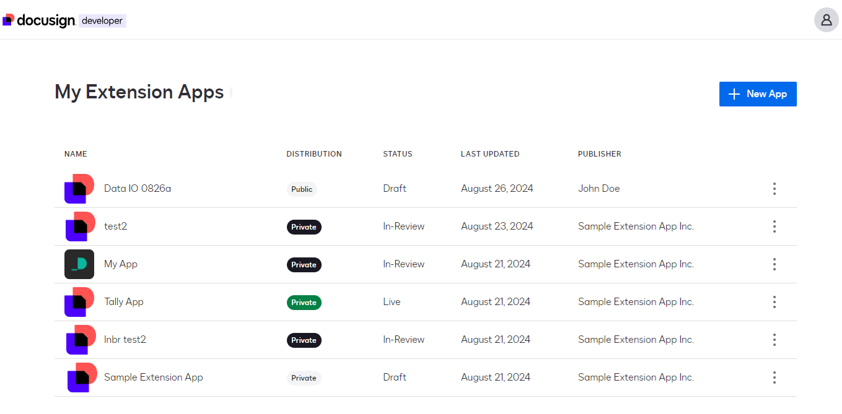
Task: Click August 21, 2024 in Inbr test2 row
Action: tap(496, 340)
